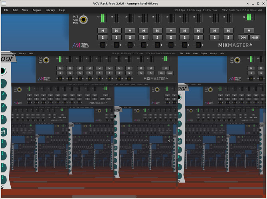This screenshot has height=199, width=267.
Task: Solo the fourth track on top MixMaster Jr
Action: tap(144, 37)
